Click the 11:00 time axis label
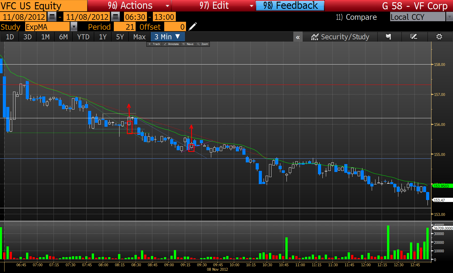Viewport: 453px width, 273px height. [300, 265]
